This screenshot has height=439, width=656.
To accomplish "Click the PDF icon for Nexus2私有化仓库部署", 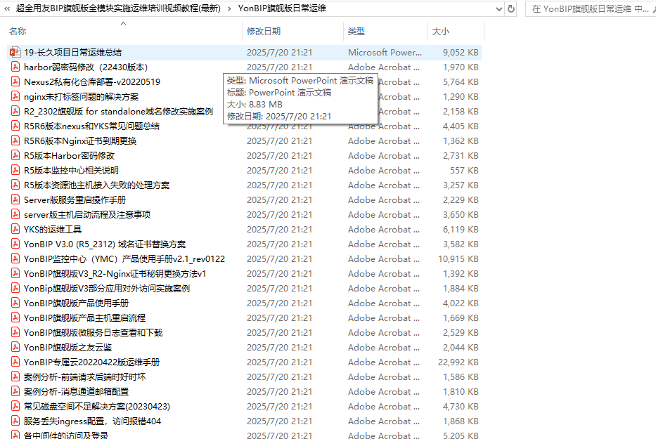I will 15,81.
